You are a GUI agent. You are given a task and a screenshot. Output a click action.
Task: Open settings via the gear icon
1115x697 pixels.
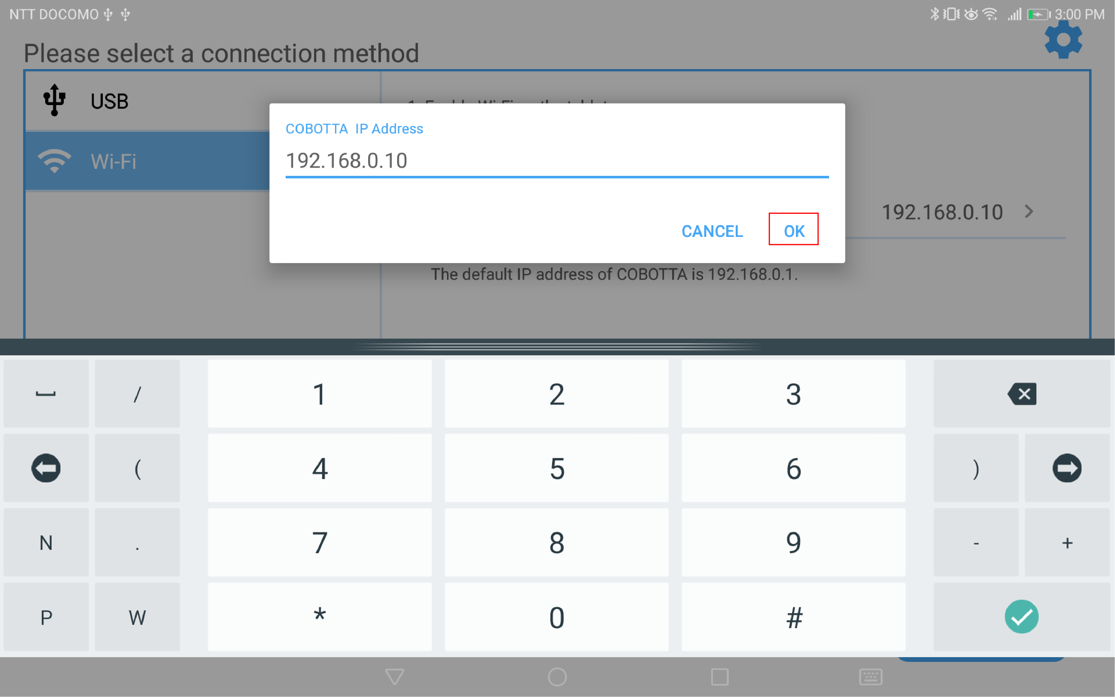pos(1063,41)
